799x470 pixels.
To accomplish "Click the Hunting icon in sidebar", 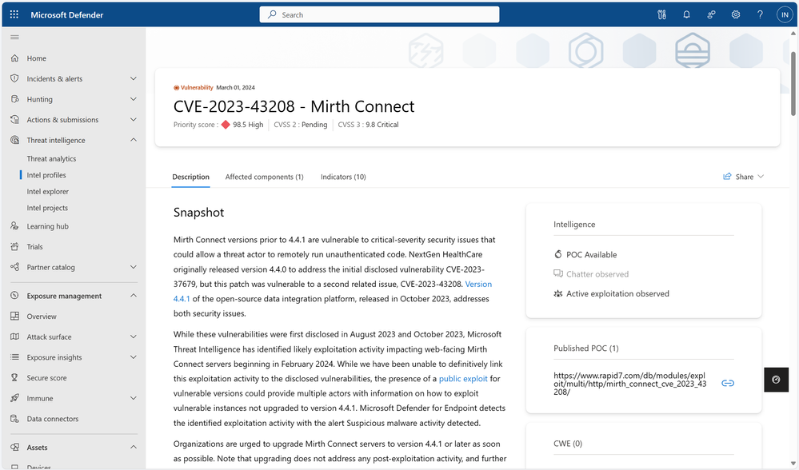I will coord(14,99).
